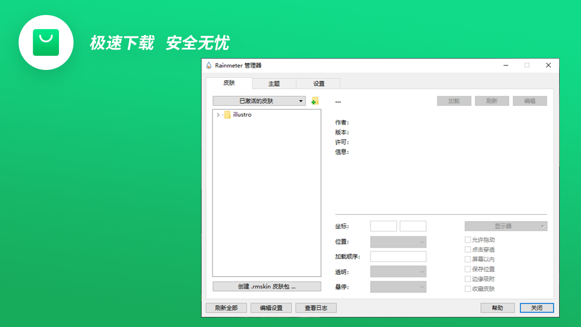Select the illustro skin name
Screen dimensions: 581x327
point(242,115)
